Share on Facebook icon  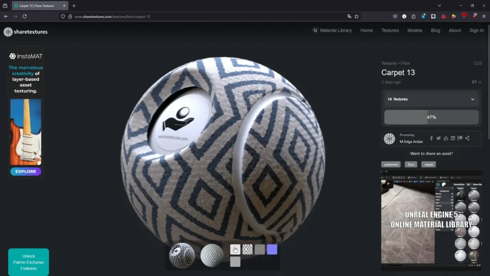(431, 138)
